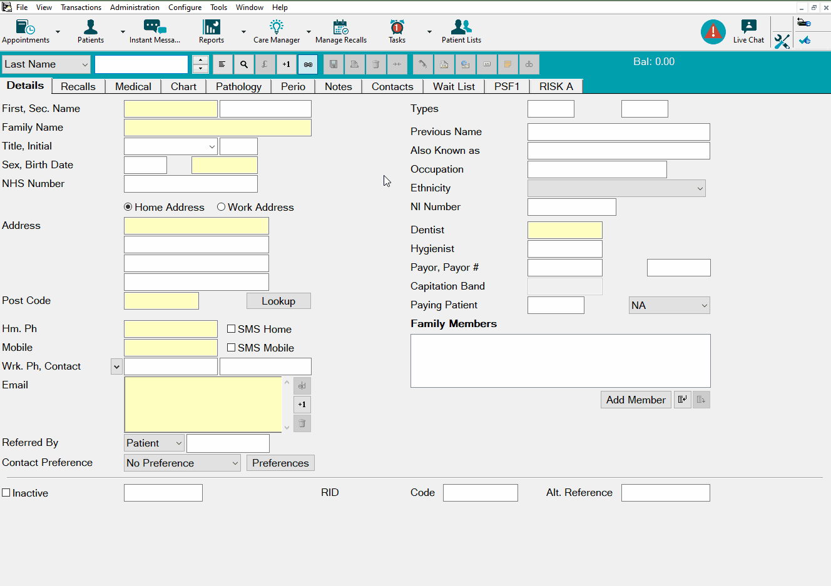Open the Paying Patient NA dropdown
This screenshot has height=586, width=831.
coord(670,305)
